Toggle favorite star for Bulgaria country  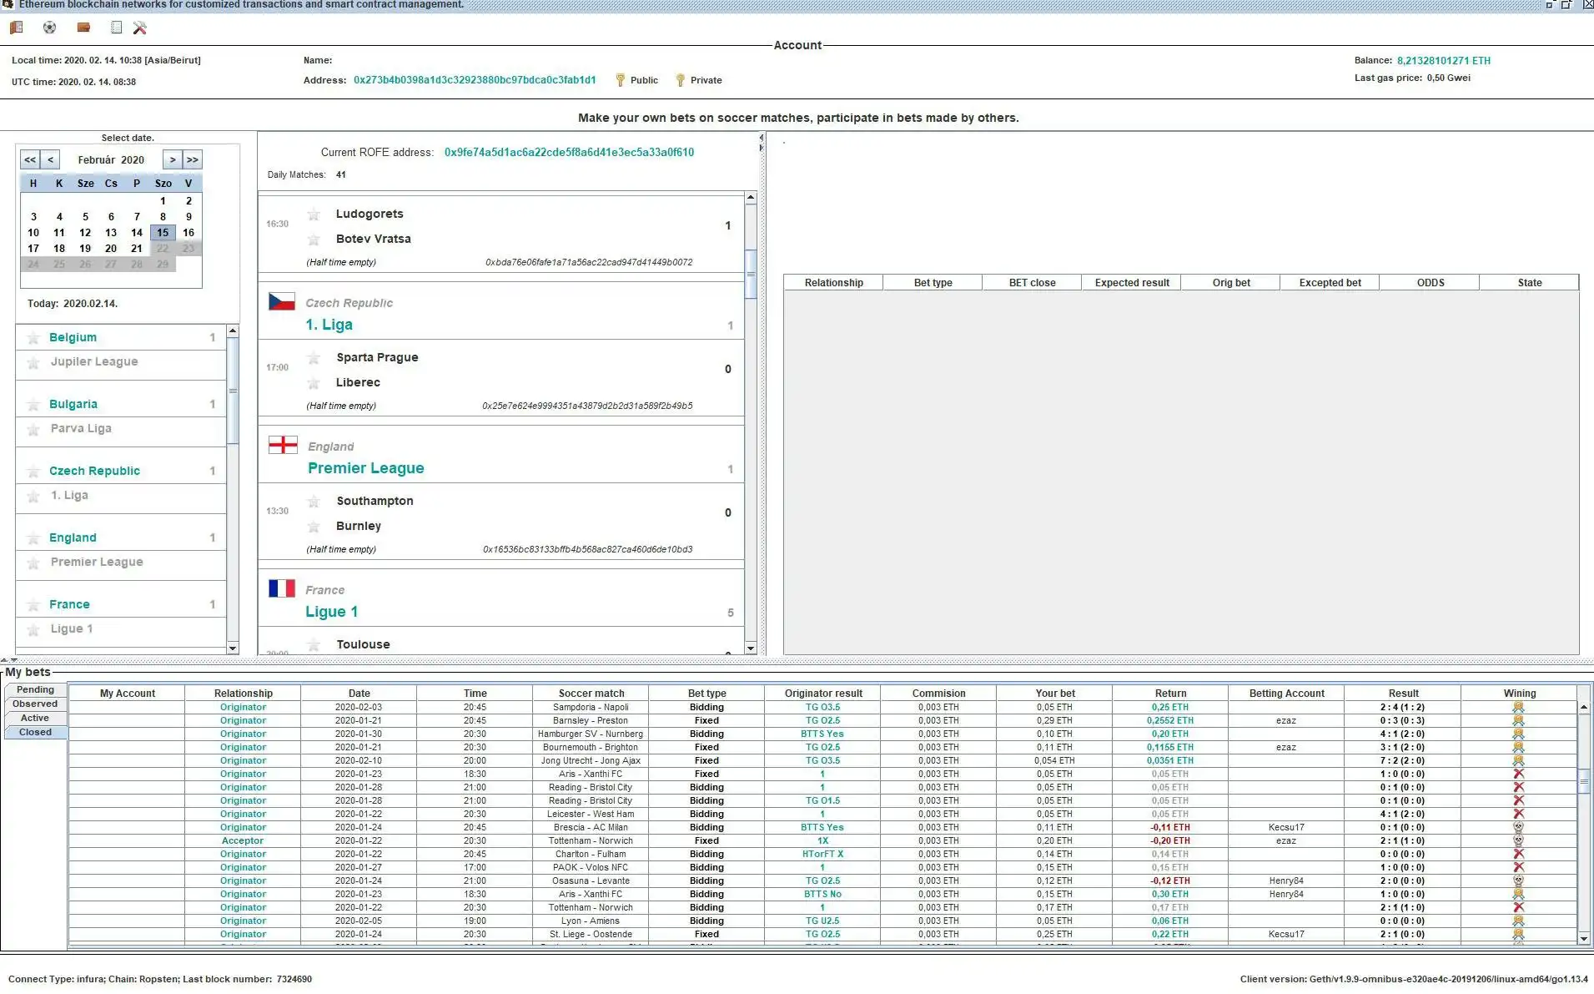tap(33, 405)
